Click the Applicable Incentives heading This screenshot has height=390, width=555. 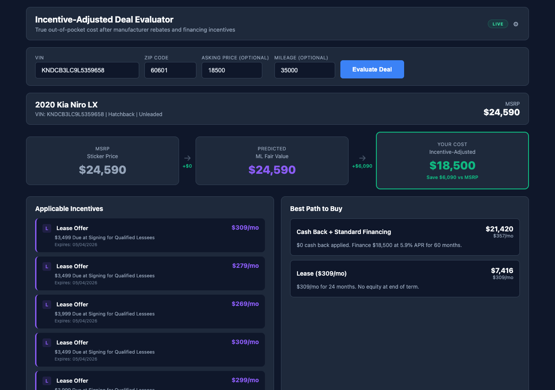(69, 209)
